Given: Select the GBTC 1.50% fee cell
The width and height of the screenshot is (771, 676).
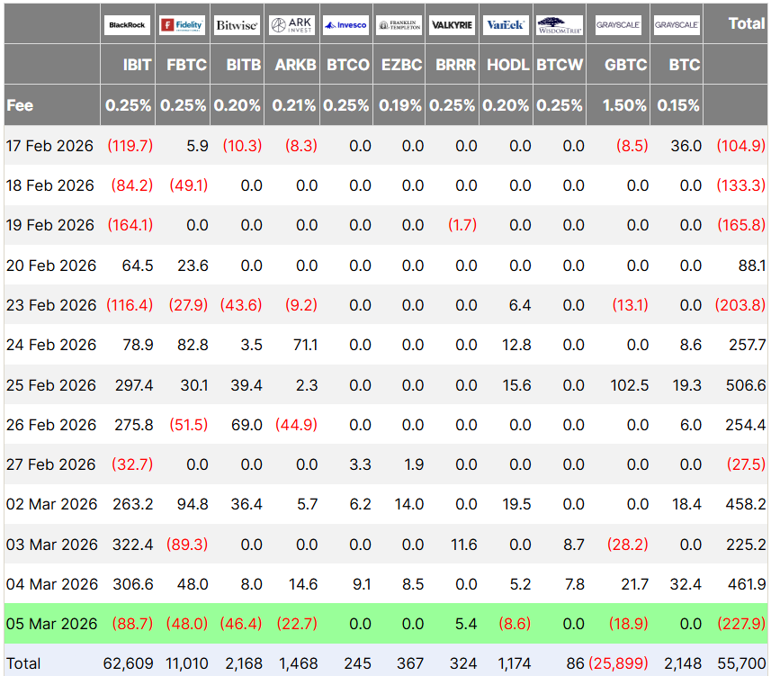Looking at the screenshot, I should tap(624, 105).
